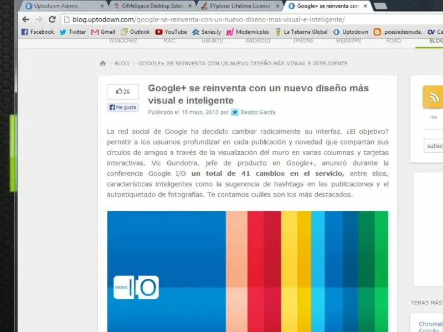
Task: Click the date 16 mayo, 2013
Action: click(x=200, y=112)
